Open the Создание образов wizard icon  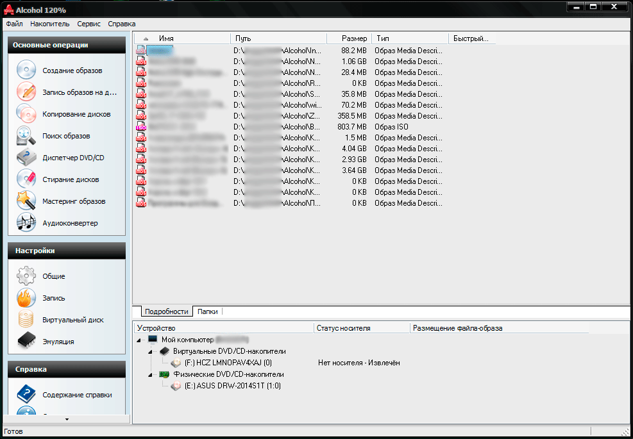coord(26,70)
